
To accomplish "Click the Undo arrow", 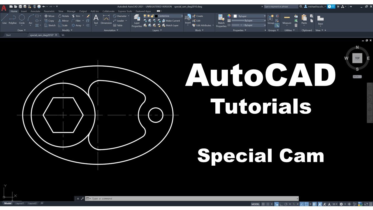I will click(x=44, y=6).
